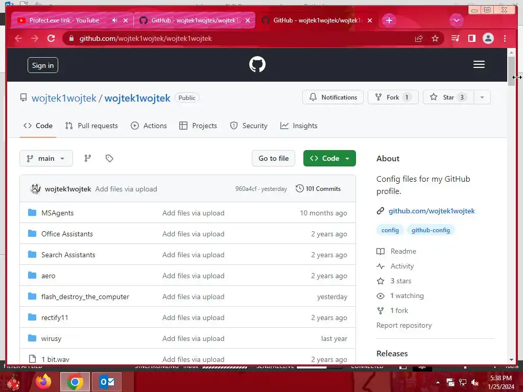This screenshot has width=523, height=392.
Task: Open the flash_destroy_the_computer folder
Action: (x=85, y=297)
